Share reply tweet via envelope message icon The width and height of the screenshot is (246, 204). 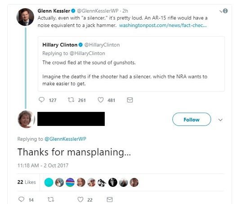110,199
